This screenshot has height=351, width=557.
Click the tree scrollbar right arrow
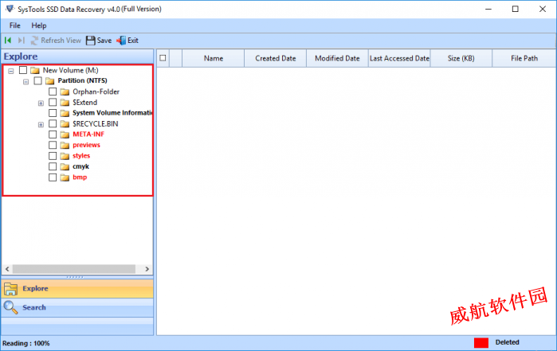click(147, 269)
